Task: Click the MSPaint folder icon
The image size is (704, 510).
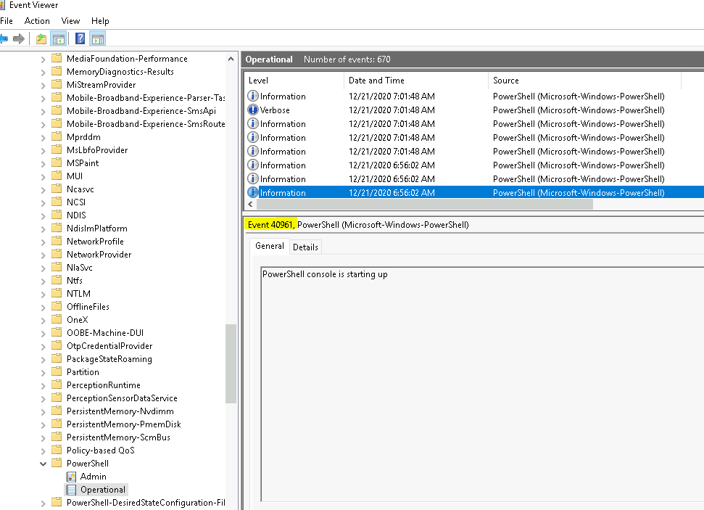Action: [x=57, y=163]
